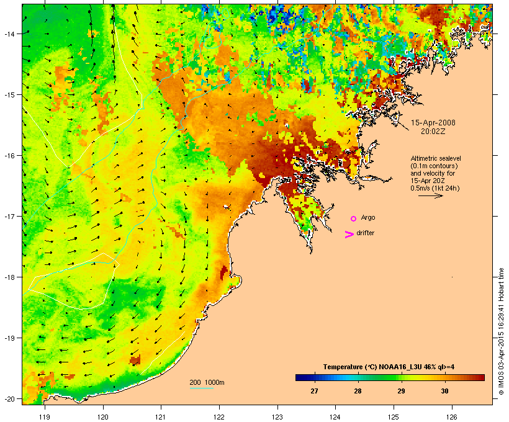The image size is (509, 422).
Task: Click the 'Temperature (°C) NOAA16_L3U 46% ql>=4' title
Action: [389, 367]
